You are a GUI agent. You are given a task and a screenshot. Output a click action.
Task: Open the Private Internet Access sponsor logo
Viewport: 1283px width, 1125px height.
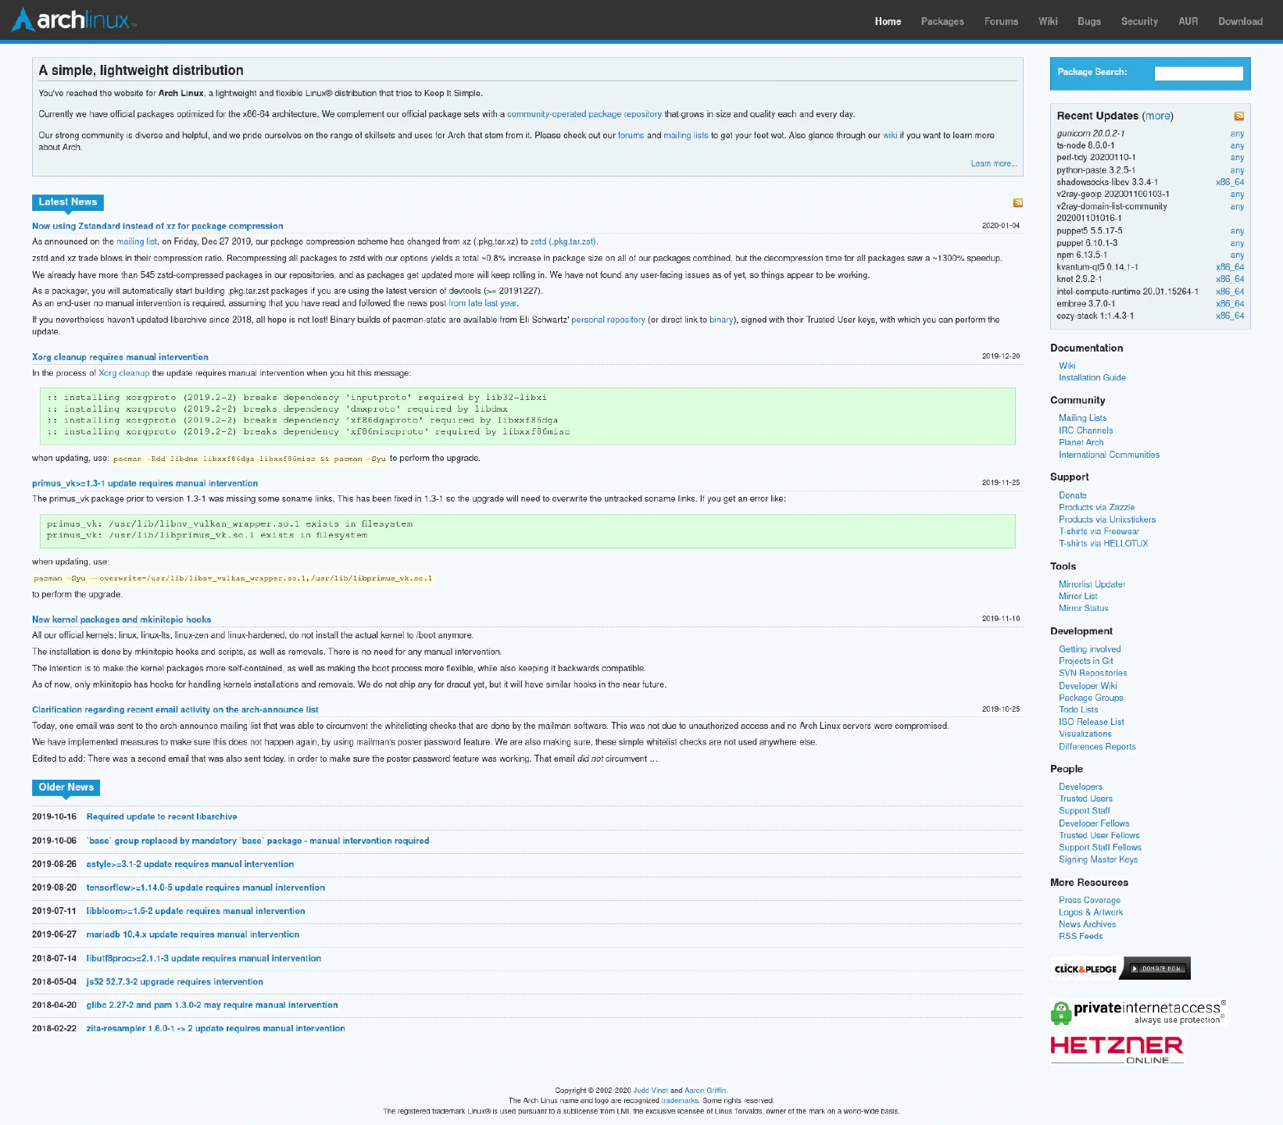1138,1012
